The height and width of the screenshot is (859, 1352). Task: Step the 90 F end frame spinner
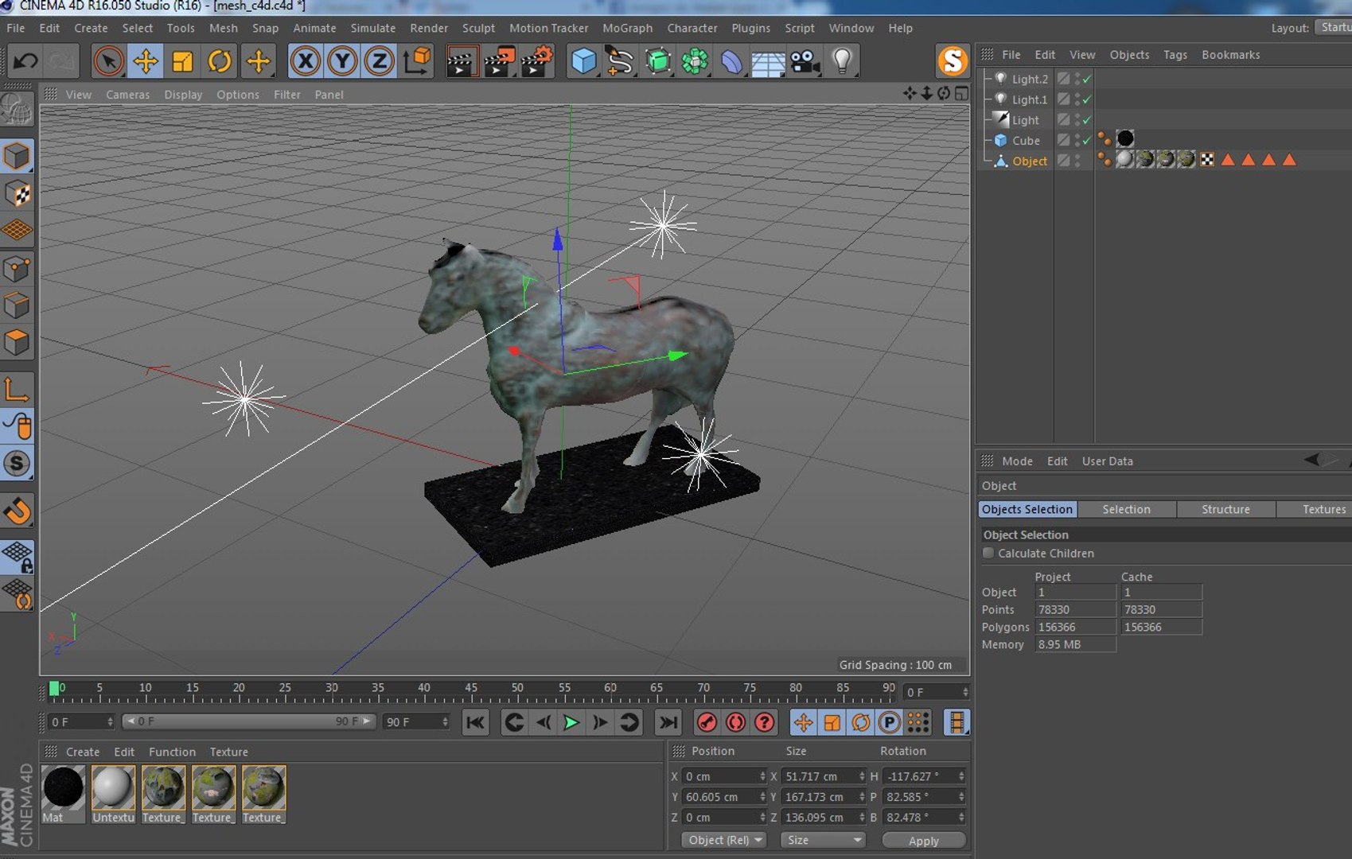pyautogui.click(x=445, y=721)
